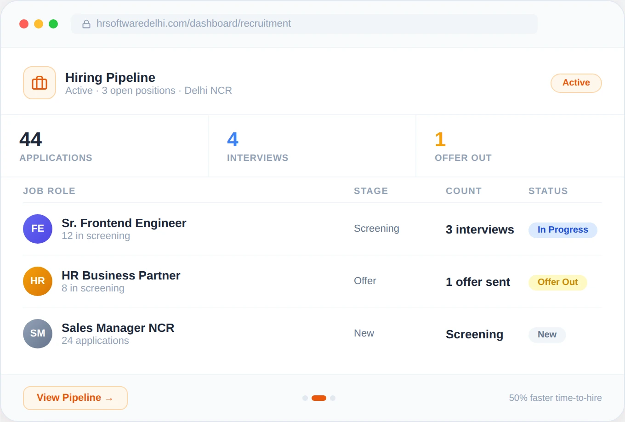Toggle the green traffic light control

(x=53, y=23)
